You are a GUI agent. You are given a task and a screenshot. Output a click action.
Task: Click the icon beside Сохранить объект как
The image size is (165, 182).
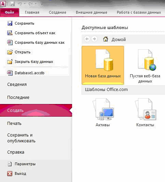[x=10, y=33]
